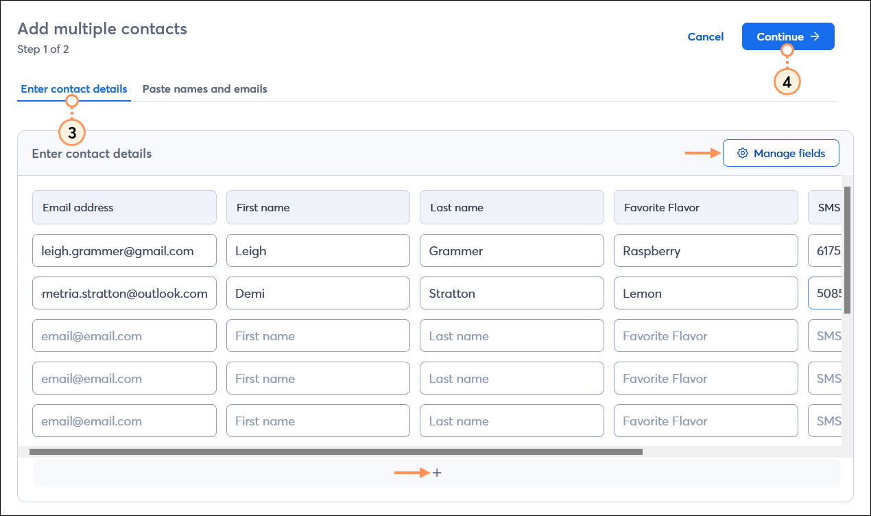Click the last name field showing Grammer

click(x=512, y=250)
